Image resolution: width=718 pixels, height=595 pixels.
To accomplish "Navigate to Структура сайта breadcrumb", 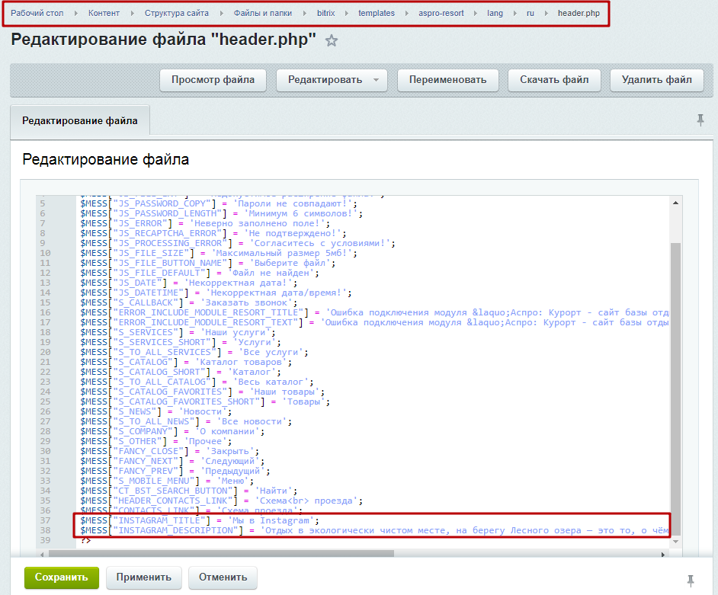I will coord(176,14).
